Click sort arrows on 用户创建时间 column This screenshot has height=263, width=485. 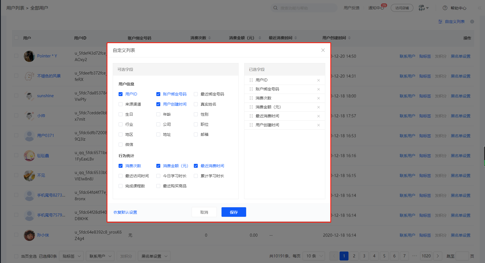tap(349, 38)
